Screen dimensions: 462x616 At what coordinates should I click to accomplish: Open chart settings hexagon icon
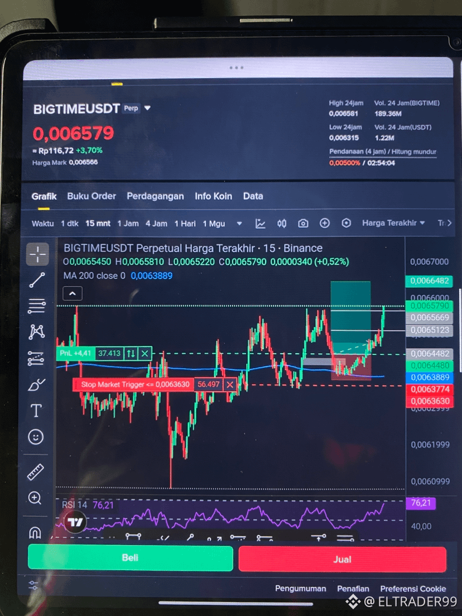coord(346,223)
